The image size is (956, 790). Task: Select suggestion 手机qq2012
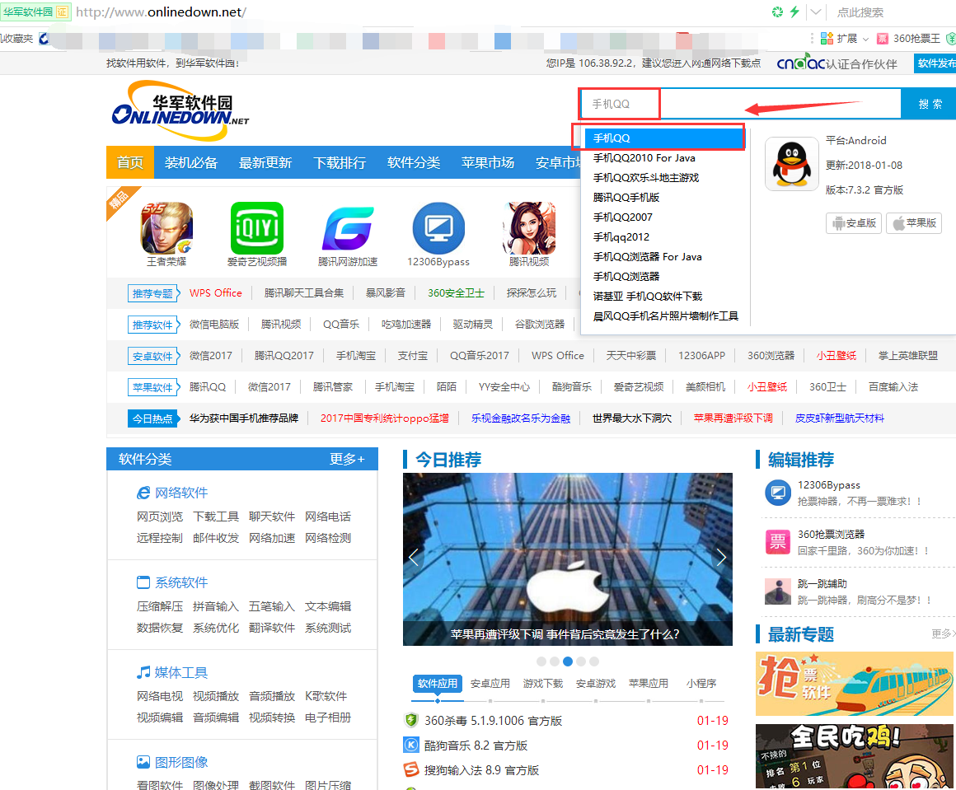621,237
